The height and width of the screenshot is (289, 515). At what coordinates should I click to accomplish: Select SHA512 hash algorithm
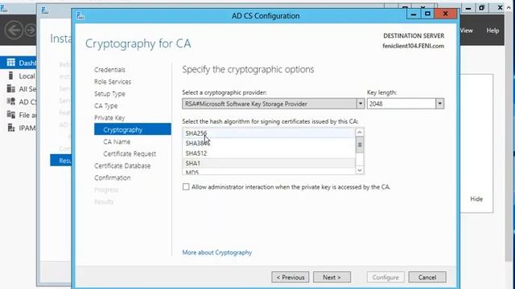(x=269, y=153)
